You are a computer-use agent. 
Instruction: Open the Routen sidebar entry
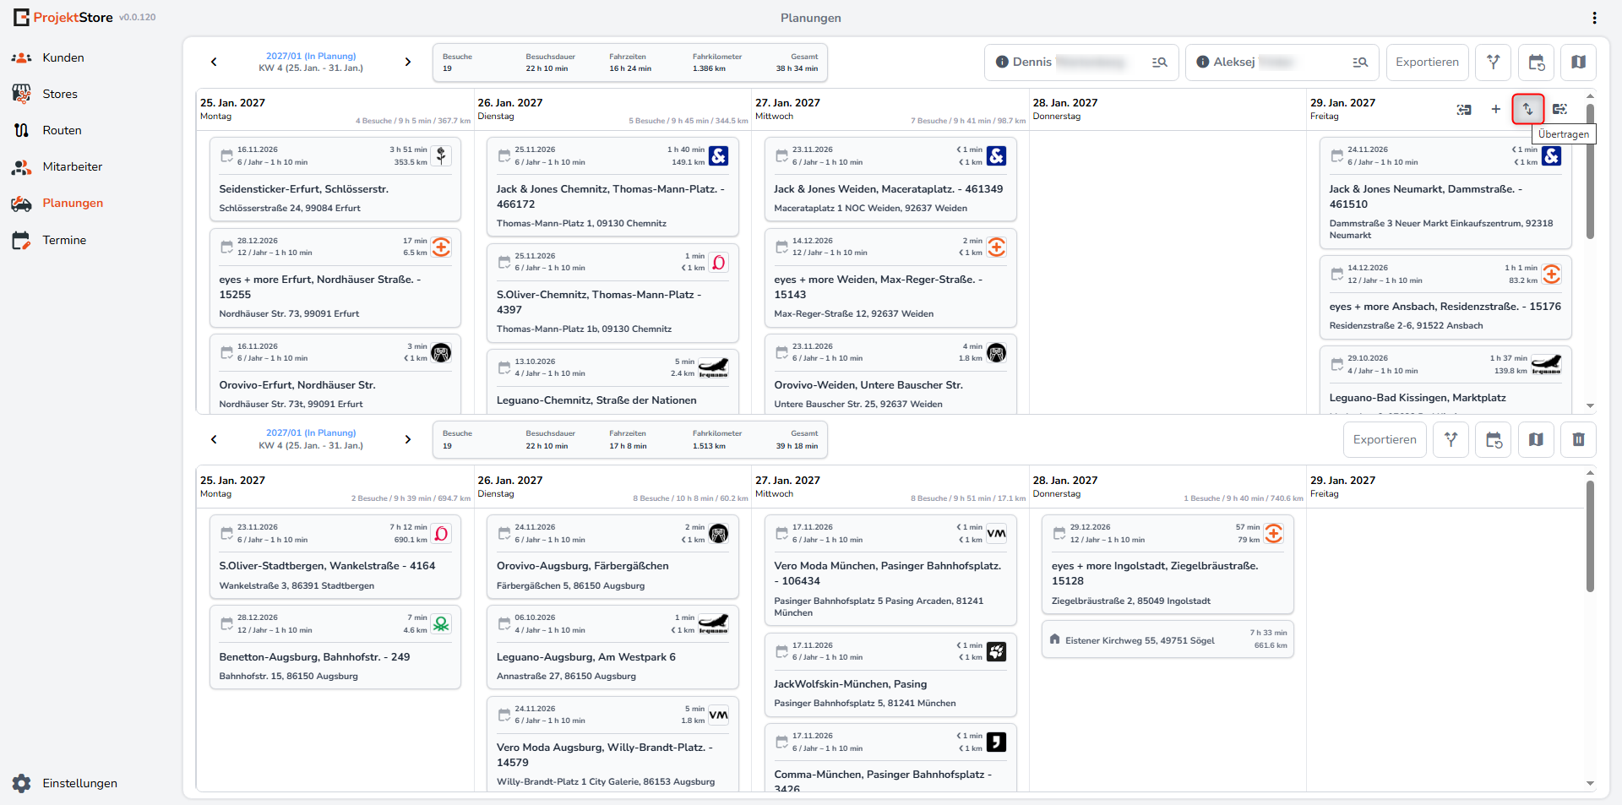point(62,130)
